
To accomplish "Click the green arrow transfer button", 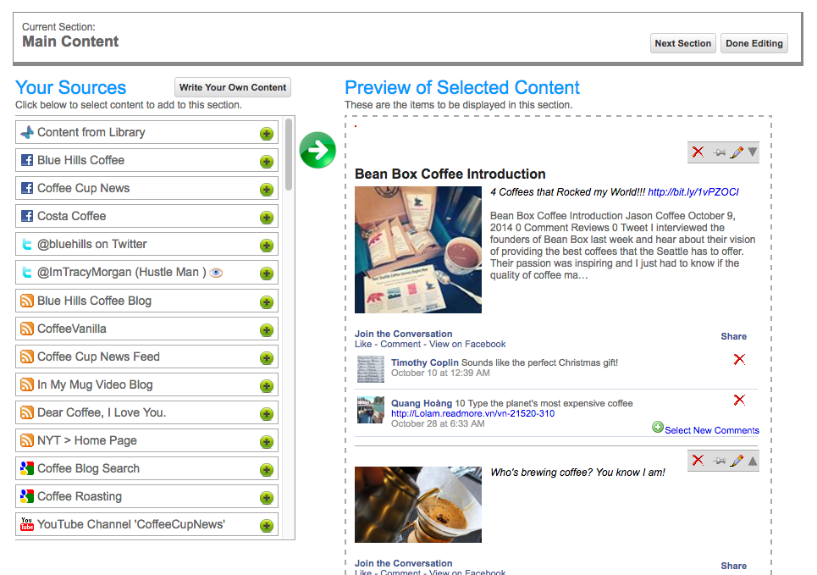I will [317, 150].
